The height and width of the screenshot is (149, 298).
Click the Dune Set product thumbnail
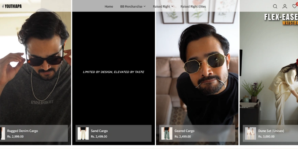click(x=250, y=133)
